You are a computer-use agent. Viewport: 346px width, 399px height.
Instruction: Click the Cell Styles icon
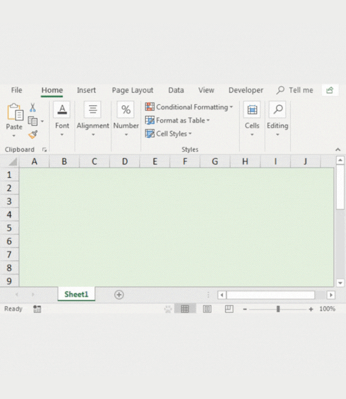point(150,133)
